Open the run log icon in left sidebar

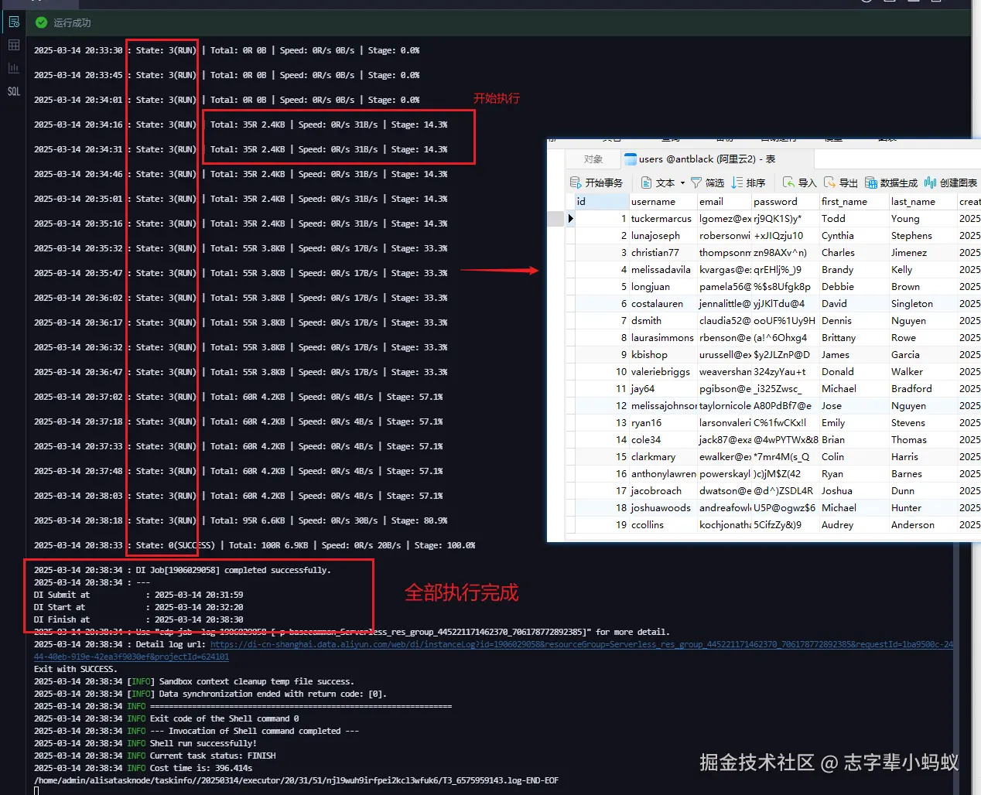(14, 22)
